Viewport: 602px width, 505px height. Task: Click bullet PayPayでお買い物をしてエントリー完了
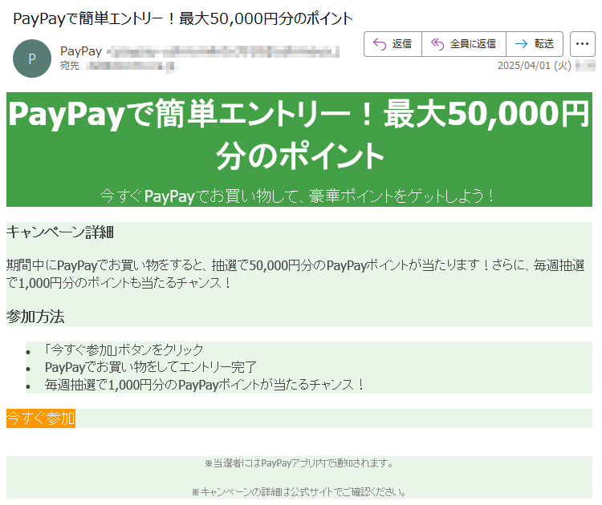(x=151, y=367)
